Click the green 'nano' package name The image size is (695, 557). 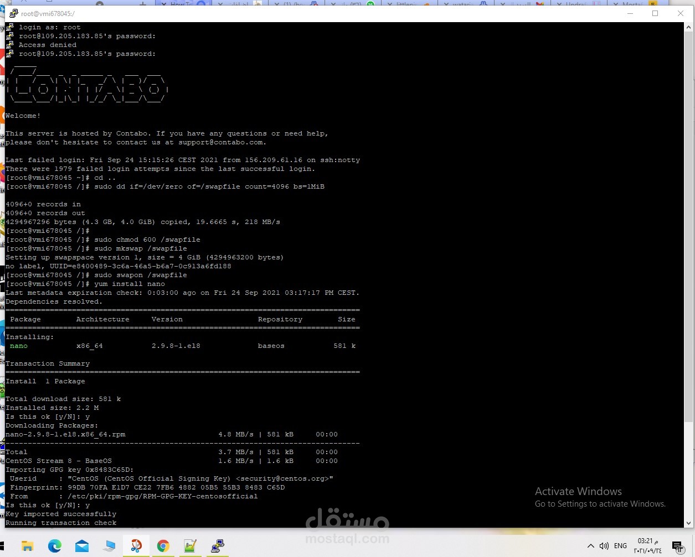coord(18,346)
